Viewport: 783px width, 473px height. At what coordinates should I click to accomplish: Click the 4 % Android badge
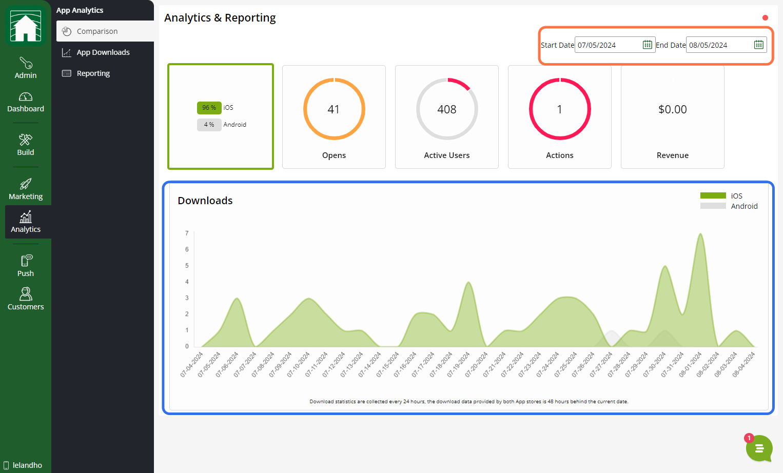pos(209,125)
